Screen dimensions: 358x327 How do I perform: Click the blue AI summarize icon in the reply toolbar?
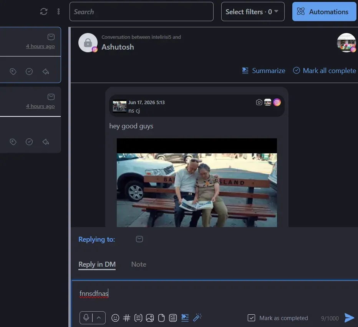(x=185, y=318)
